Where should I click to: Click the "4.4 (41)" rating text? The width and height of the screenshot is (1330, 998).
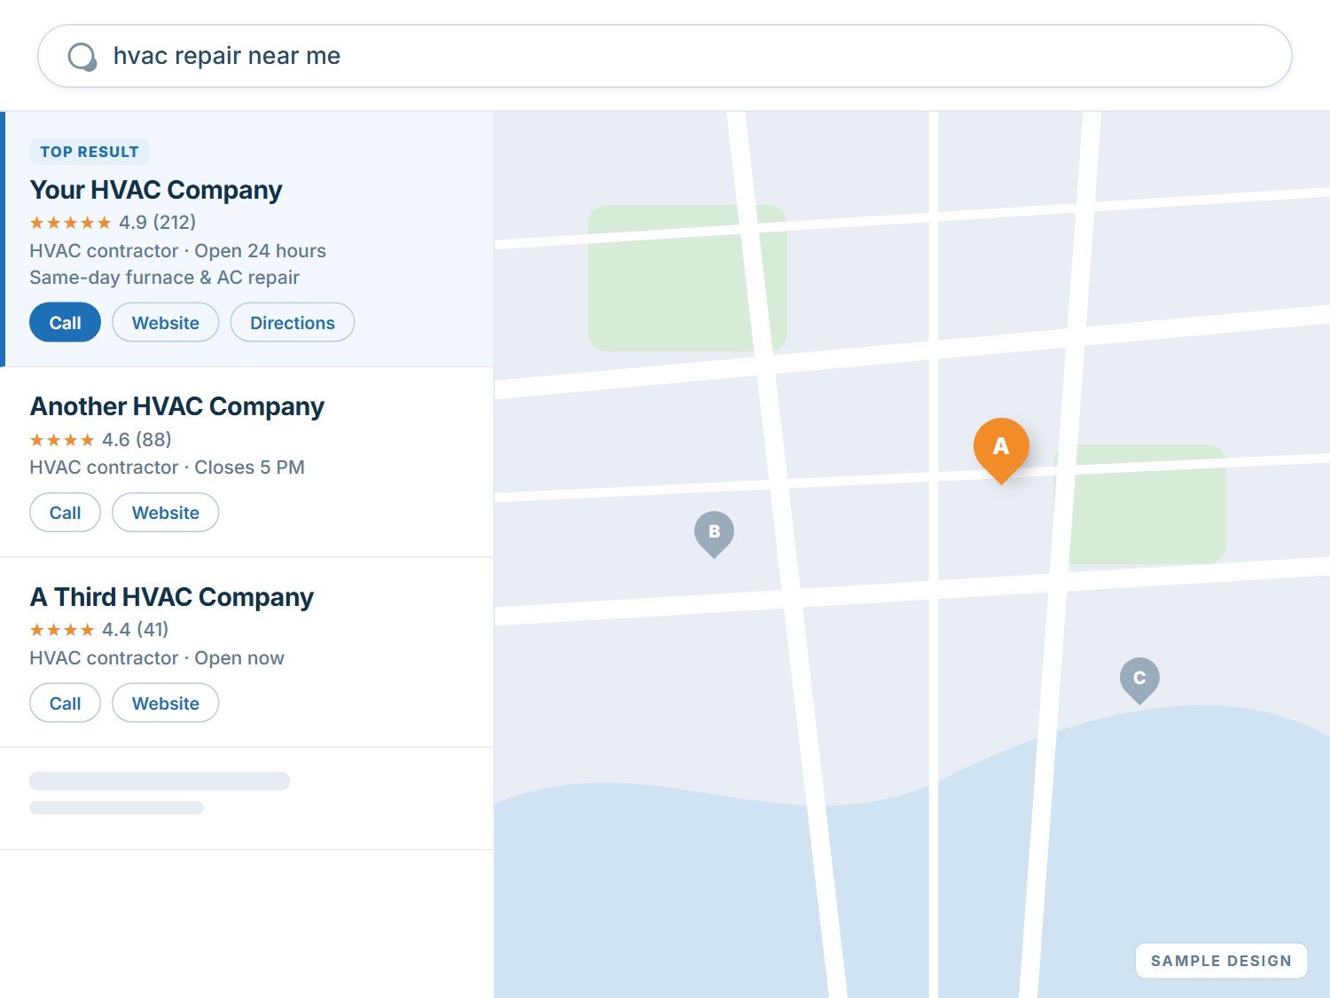135,629
